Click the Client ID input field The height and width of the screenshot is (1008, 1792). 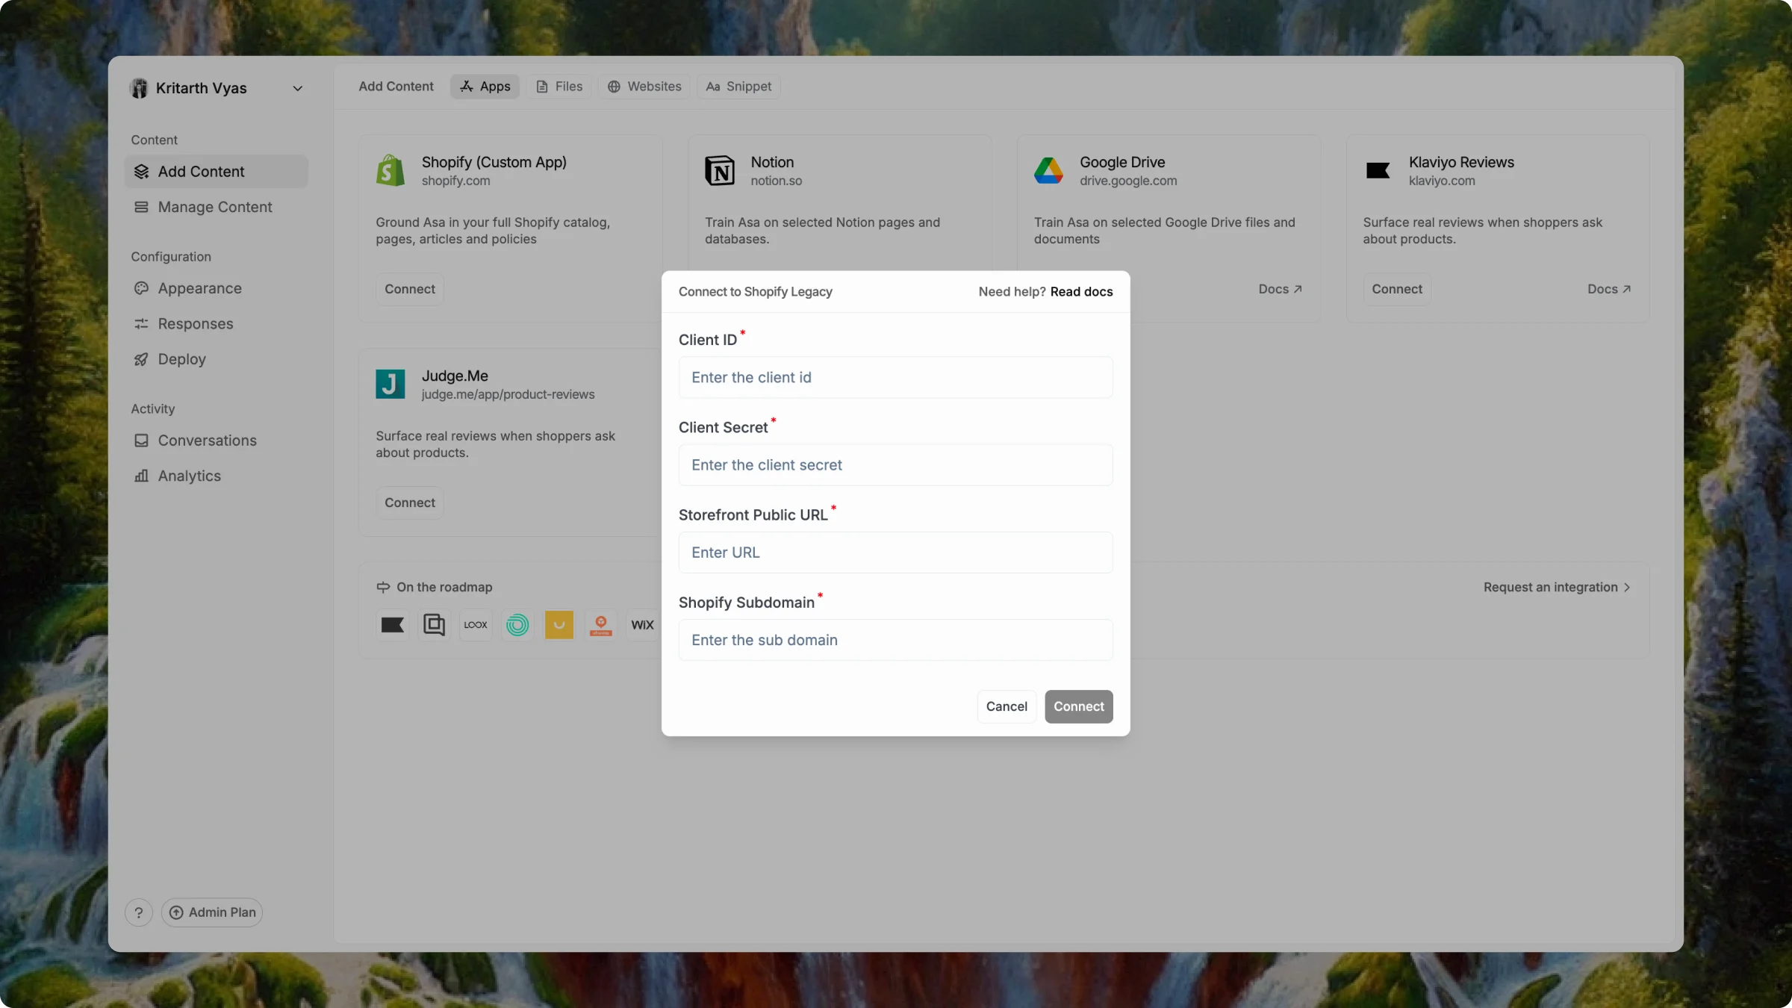click(x=895, y=377)
